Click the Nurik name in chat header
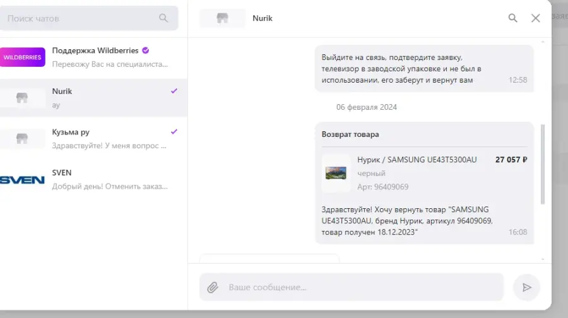 [263, 18]
